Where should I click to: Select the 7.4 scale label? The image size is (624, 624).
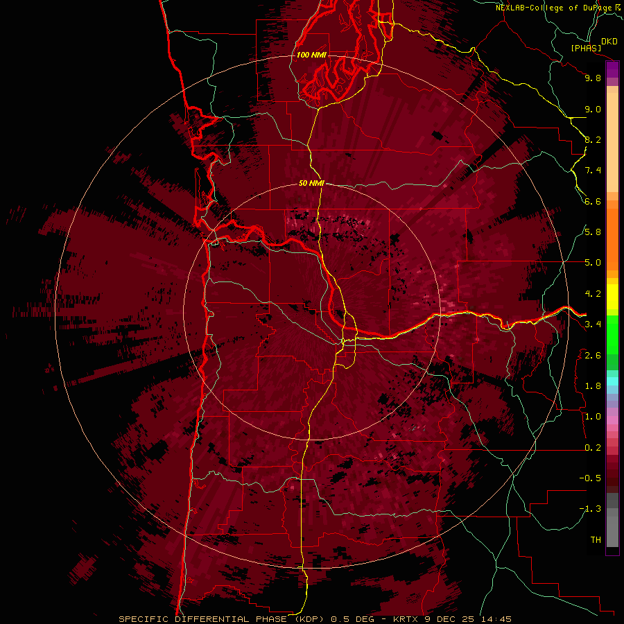[x=593, y=171]
